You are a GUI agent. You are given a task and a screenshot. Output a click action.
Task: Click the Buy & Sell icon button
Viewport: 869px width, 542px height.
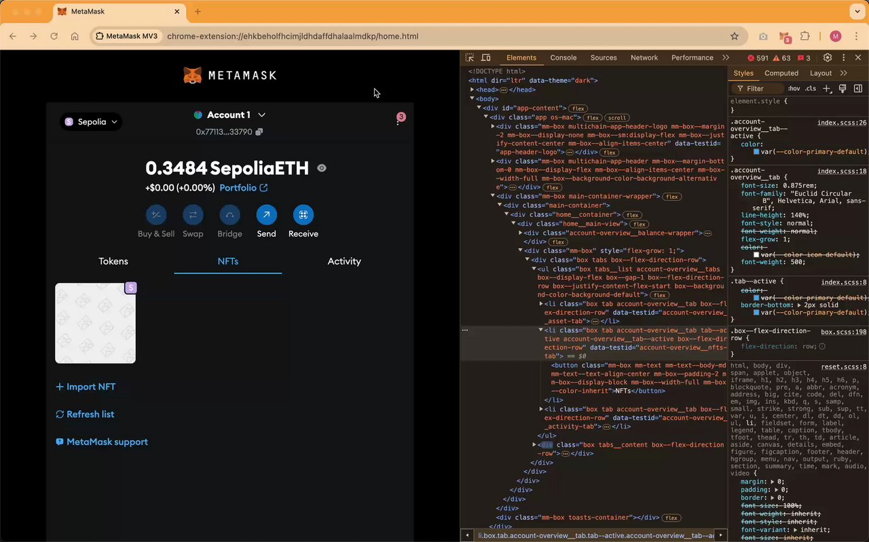156,215
